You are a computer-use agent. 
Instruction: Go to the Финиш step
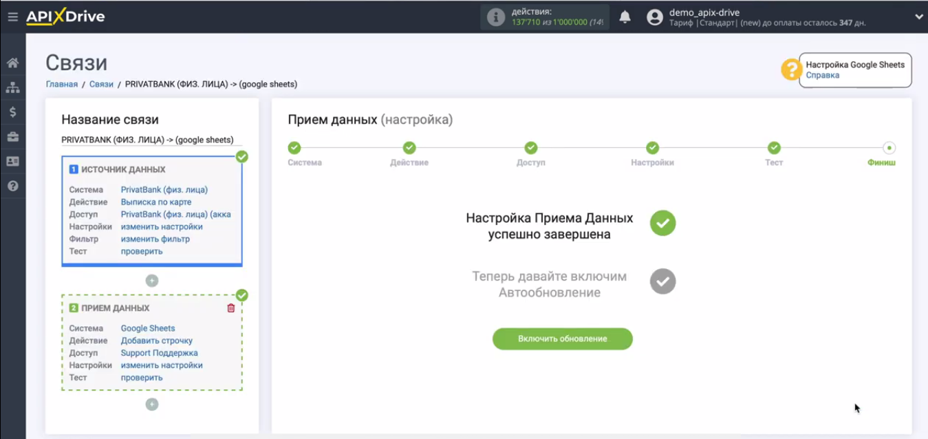point(889,147)
